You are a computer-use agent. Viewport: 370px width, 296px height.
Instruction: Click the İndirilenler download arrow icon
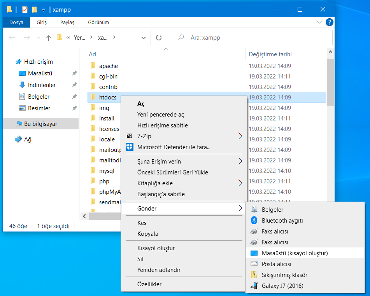coord(22,85)
